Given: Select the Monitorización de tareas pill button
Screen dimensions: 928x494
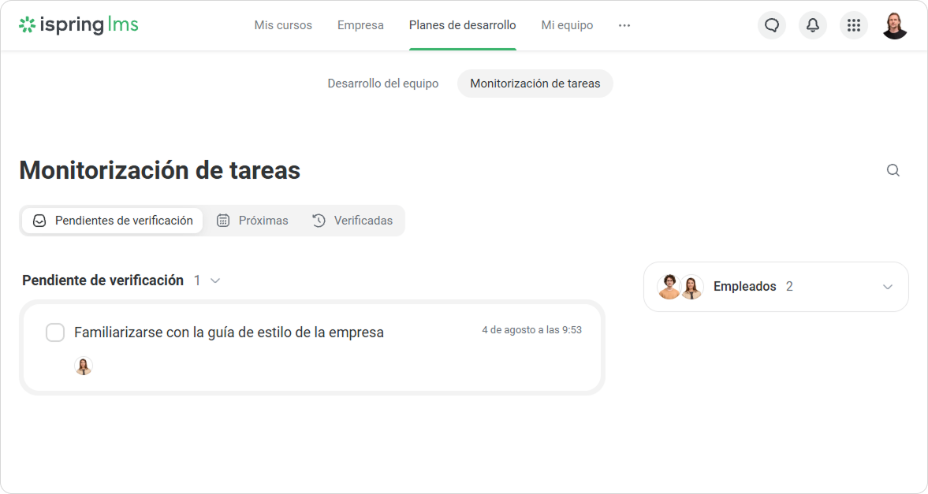Looking at the screenshot, I should click(x=535, y=84).
